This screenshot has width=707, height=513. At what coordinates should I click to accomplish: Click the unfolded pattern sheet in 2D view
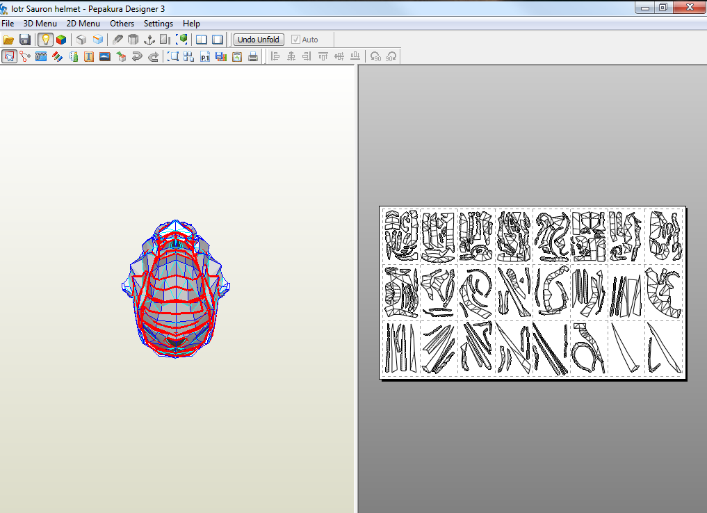point(533,293)
